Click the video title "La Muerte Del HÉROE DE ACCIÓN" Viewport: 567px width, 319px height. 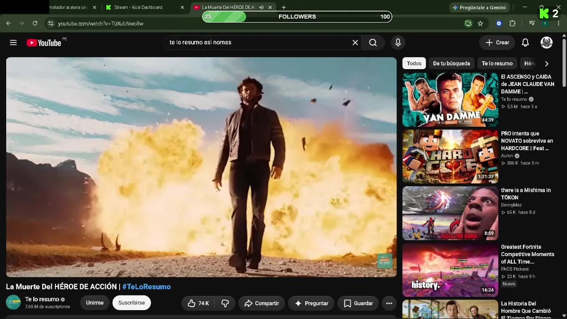click(62, 287)
